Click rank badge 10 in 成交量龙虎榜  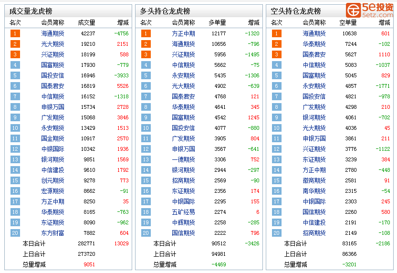[x=15, y=128]
